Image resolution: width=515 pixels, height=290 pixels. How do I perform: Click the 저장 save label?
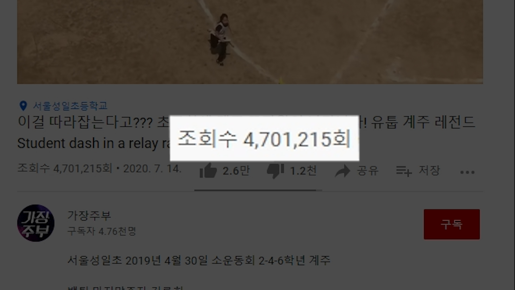click(x=429, y=171)
